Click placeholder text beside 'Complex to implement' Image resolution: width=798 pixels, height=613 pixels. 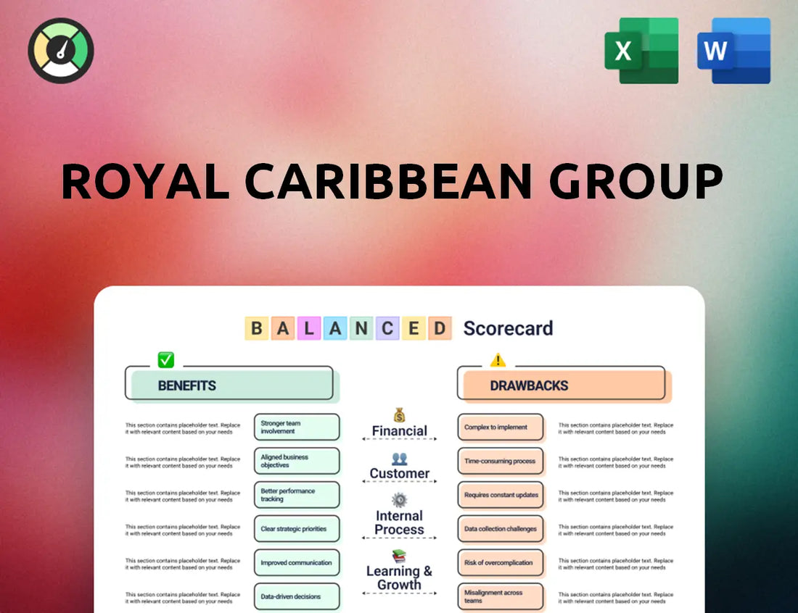[x=616, y=428]
